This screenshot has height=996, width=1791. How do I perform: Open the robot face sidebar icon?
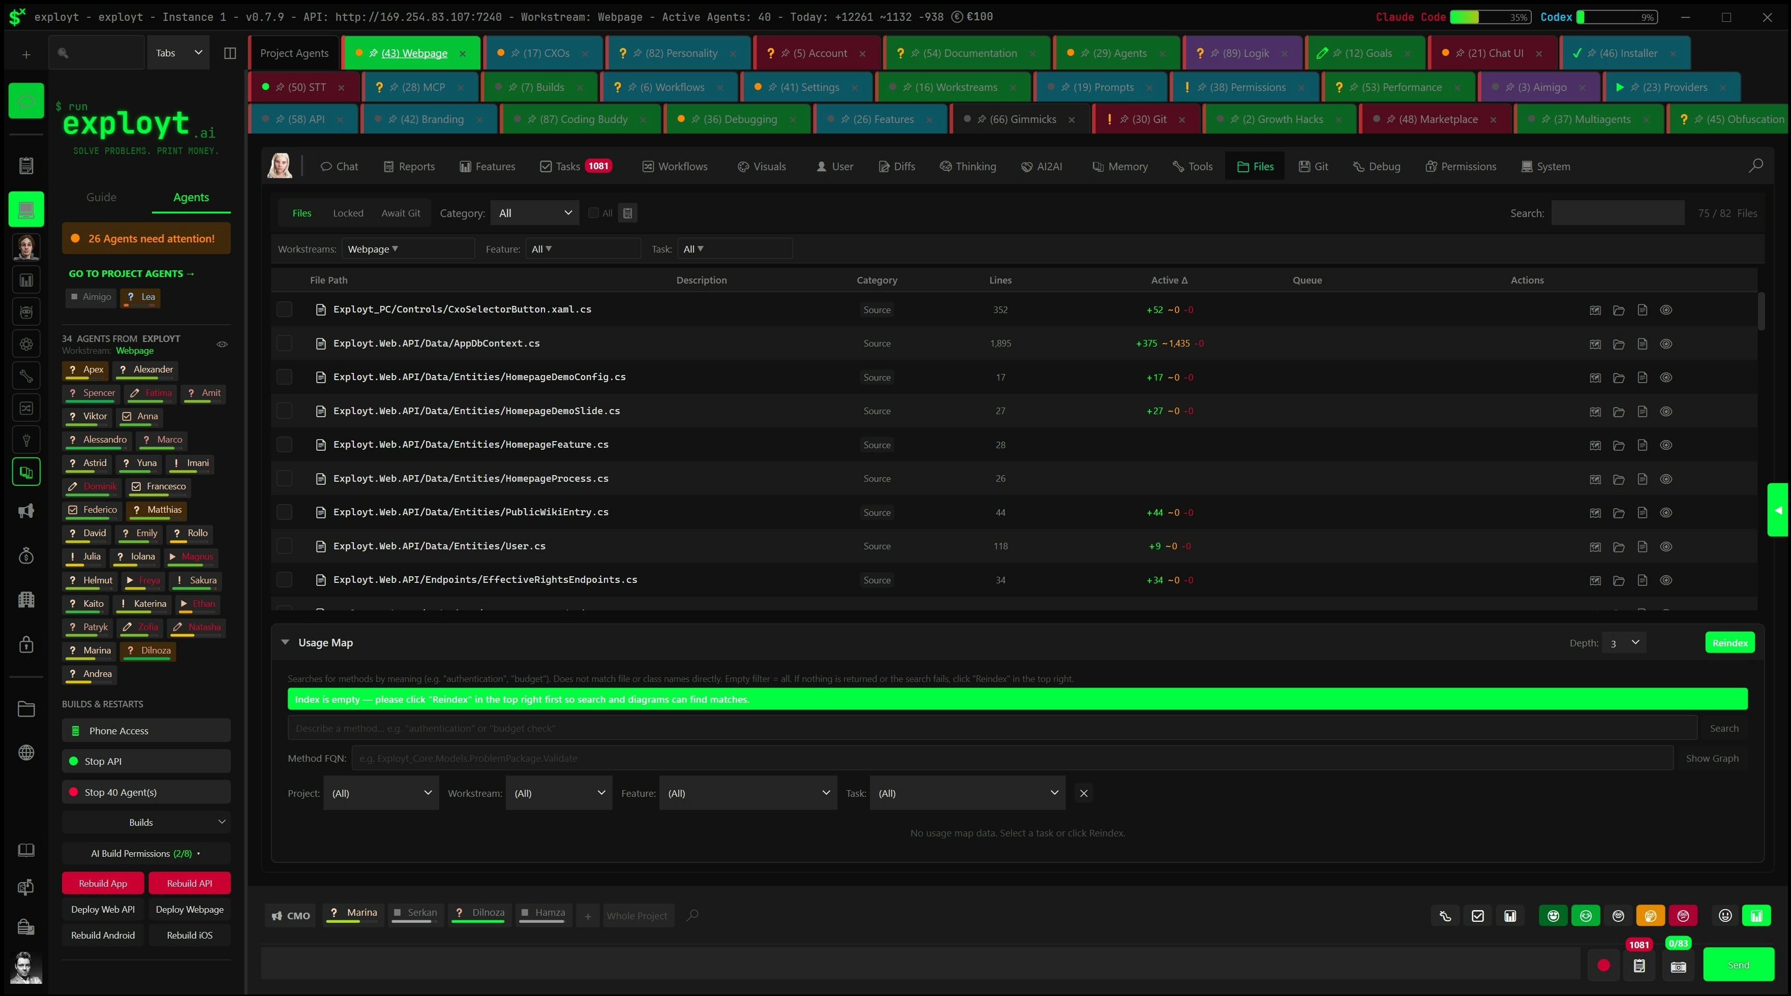click(26, 312)
